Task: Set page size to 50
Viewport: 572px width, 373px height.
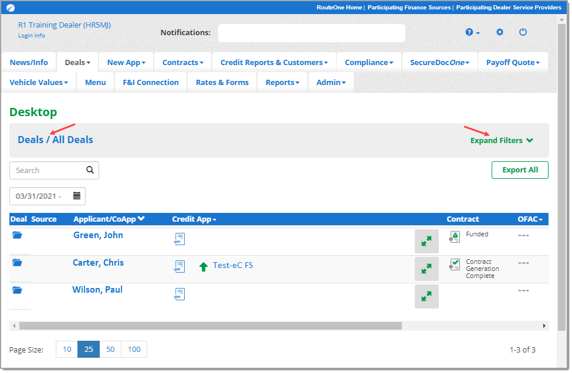Action: point(110,350)
